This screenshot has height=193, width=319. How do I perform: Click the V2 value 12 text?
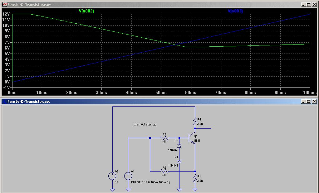pyautogui.click(x=116, y=182)
